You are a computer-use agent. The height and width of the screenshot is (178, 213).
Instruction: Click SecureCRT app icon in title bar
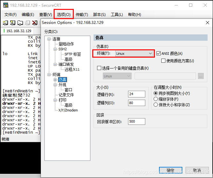[5, 5]
